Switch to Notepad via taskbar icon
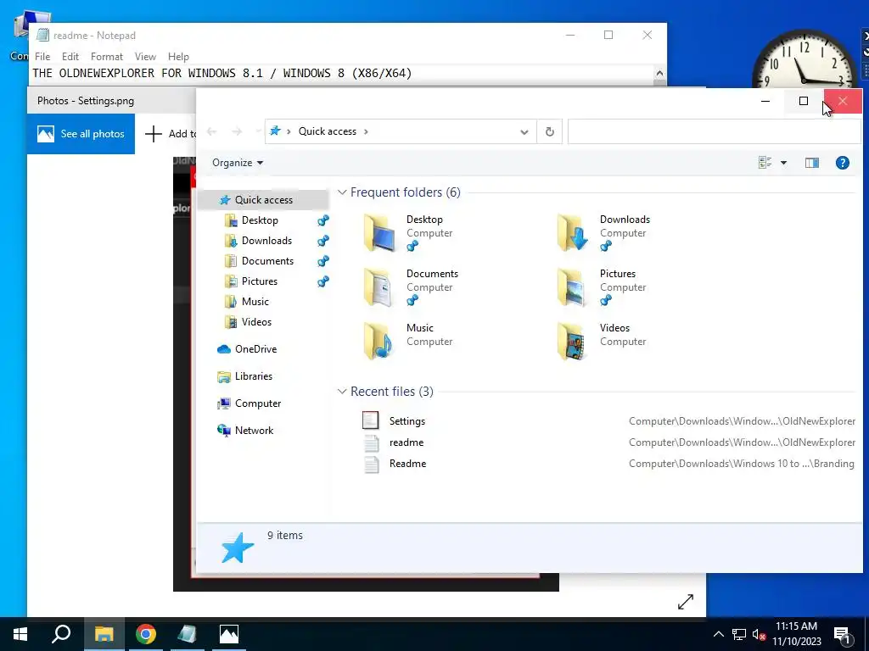The width and height of the screenshot is (869, 651). [x=188, y=634]
